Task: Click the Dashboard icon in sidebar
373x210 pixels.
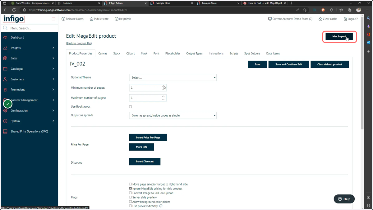Action: tap(5, 37)
